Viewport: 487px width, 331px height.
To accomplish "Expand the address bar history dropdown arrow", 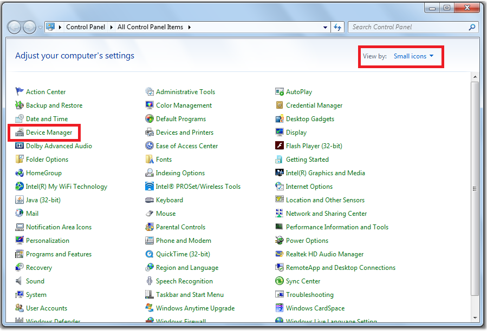I will (x=325, y=27).
